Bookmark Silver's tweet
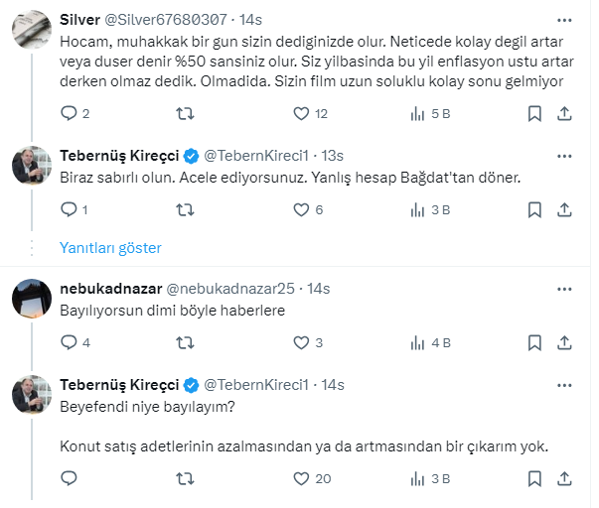This screenshot has height=508, width=599. [534, 114]
